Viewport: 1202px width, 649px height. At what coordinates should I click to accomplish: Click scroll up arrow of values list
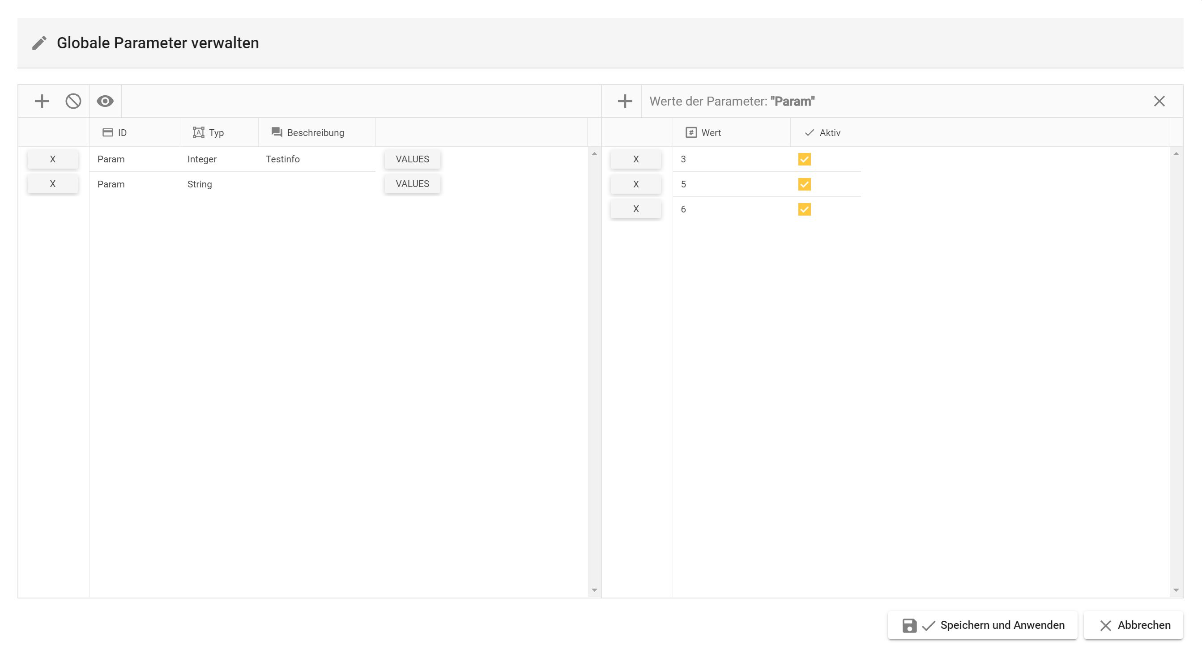[x=1176, y=154]
